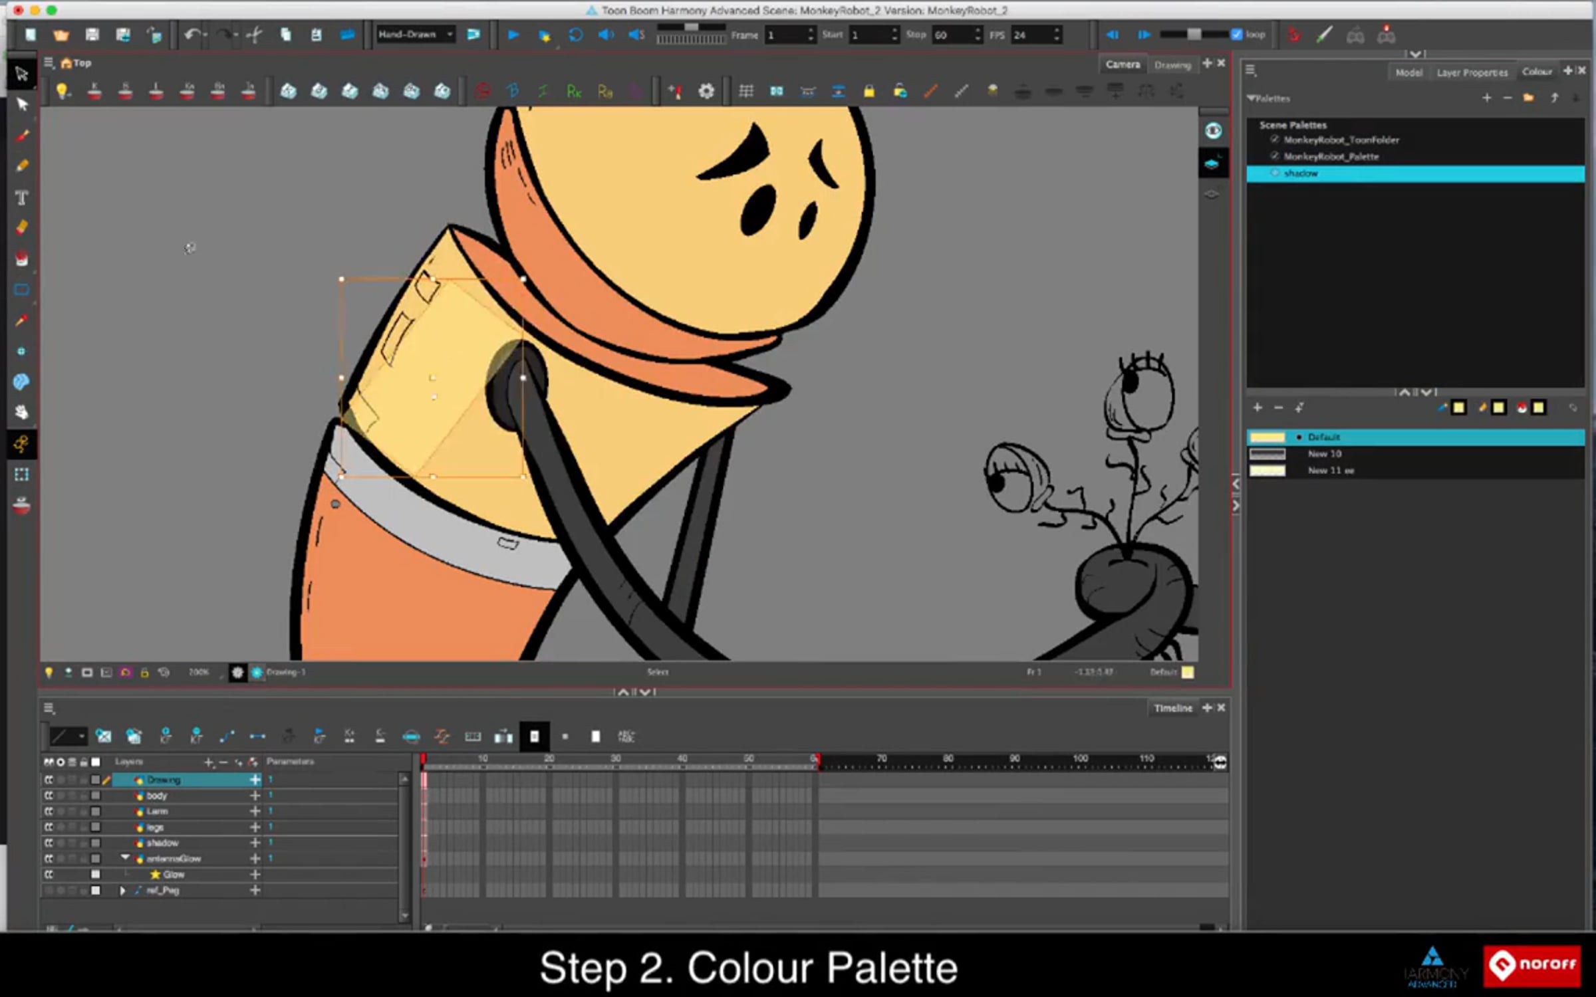
Task: Select the Colour Dropper tool
Action: (22, 320)
